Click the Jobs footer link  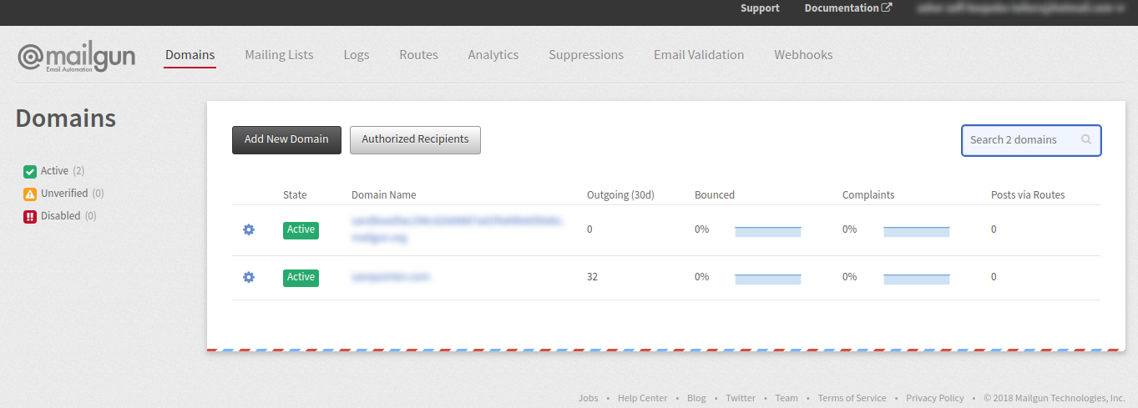[x=589, y=398]
